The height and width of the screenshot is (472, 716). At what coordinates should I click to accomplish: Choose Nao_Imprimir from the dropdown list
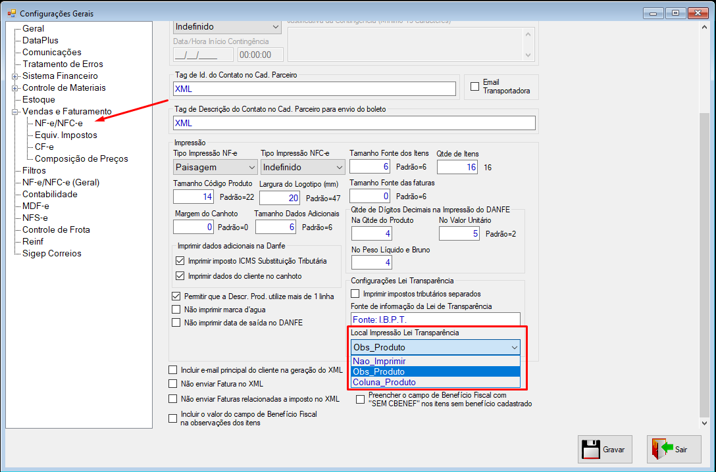(x=436, y=361)
